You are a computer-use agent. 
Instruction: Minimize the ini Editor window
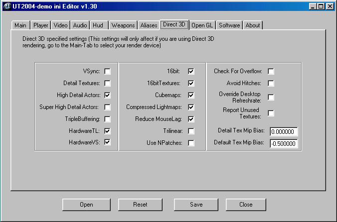pyautogui.click(x=313, y=6)
